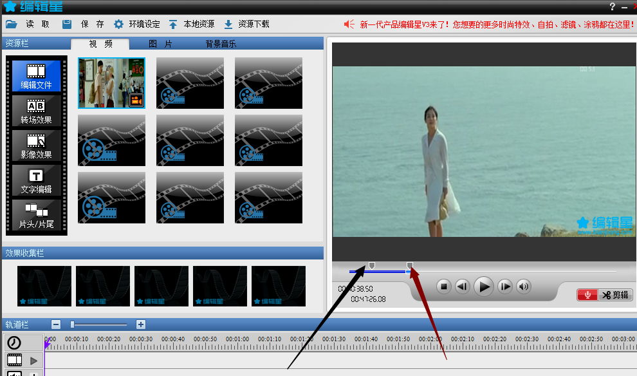
Task: Select the loaded video clip thumbnail
Action: pos(112,83)
